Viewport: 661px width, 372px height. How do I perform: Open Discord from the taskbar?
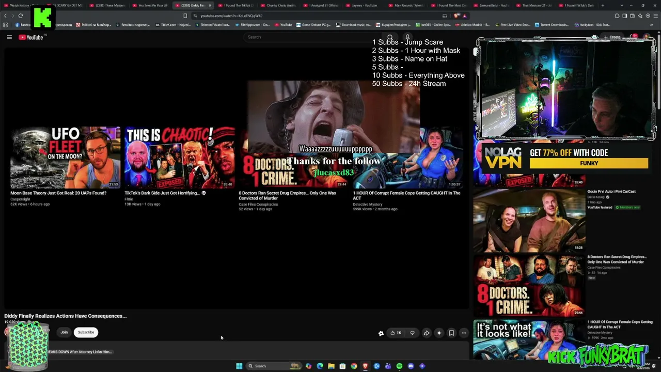click(x=411, y=366)
